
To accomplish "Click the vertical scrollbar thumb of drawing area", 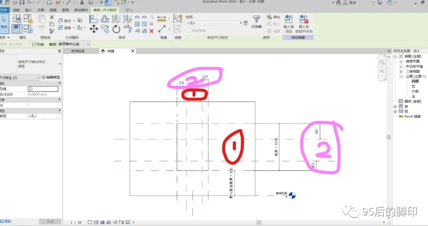I will tap(389, 137).
